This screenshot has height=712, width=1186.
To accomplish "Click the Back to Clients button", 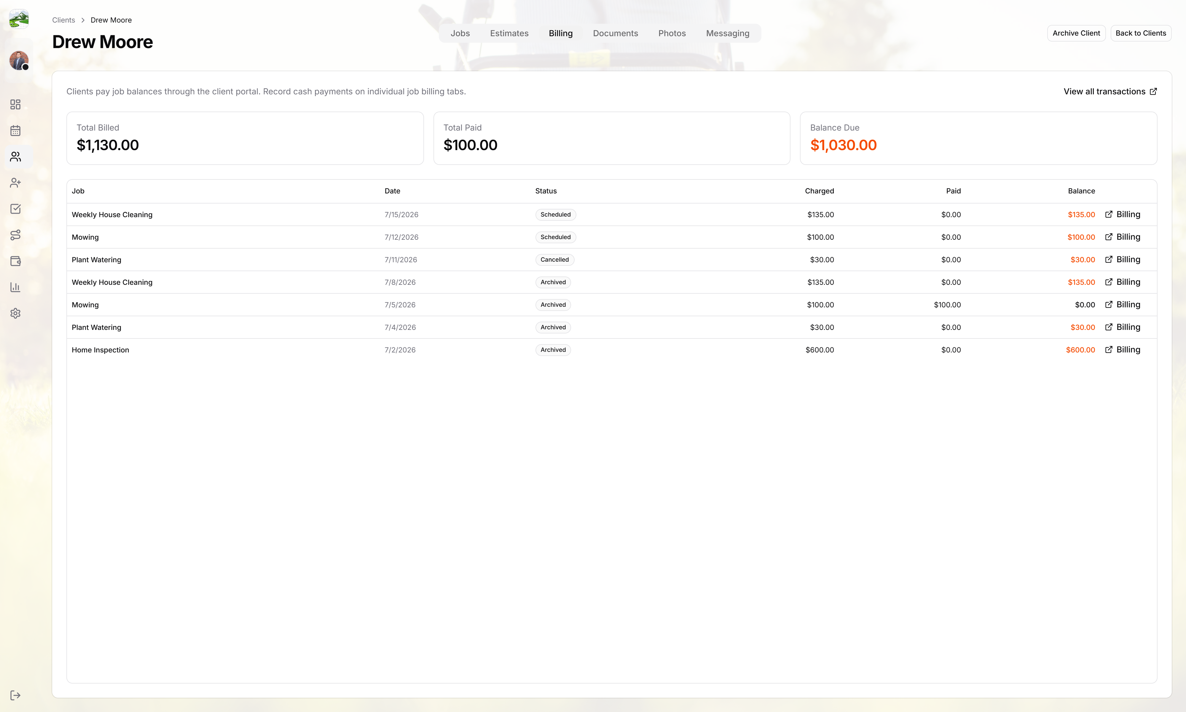I will pos(1140,33).
